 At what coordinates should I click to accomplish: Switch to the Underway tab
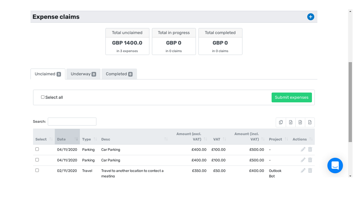point(83,74)
